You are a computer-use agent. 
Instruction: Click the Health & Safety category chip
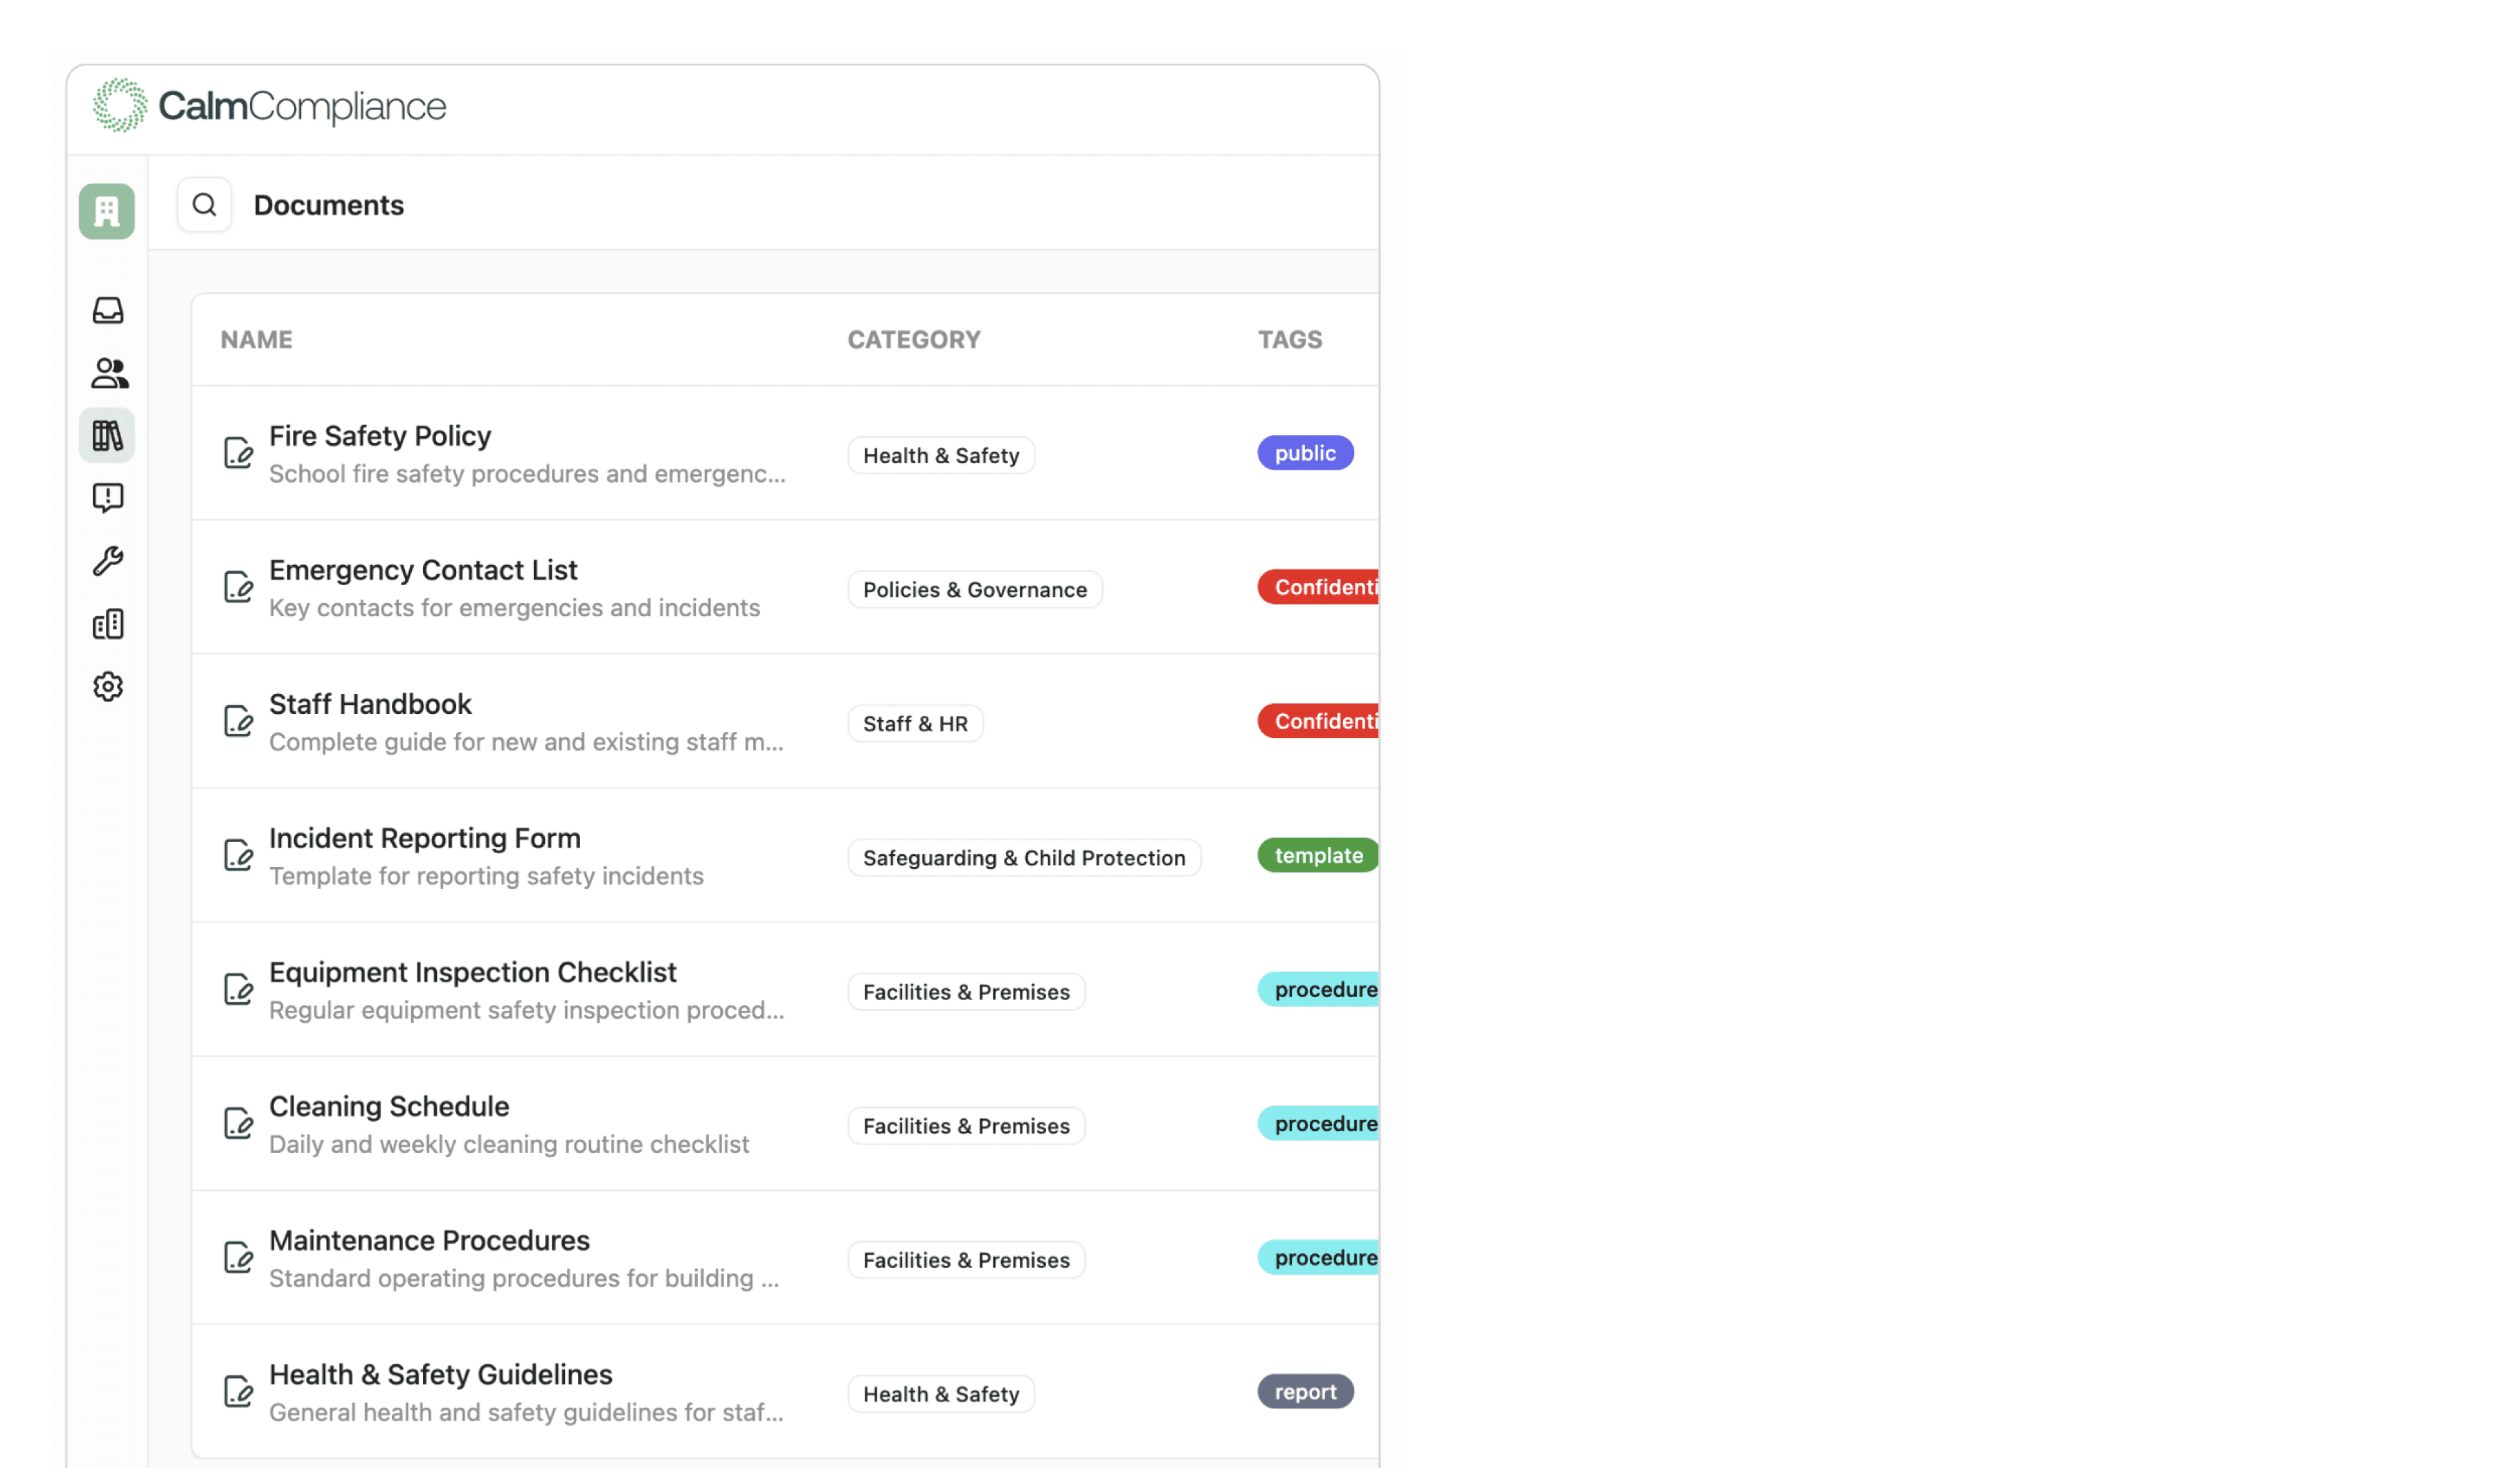click(x=940, y=455)
